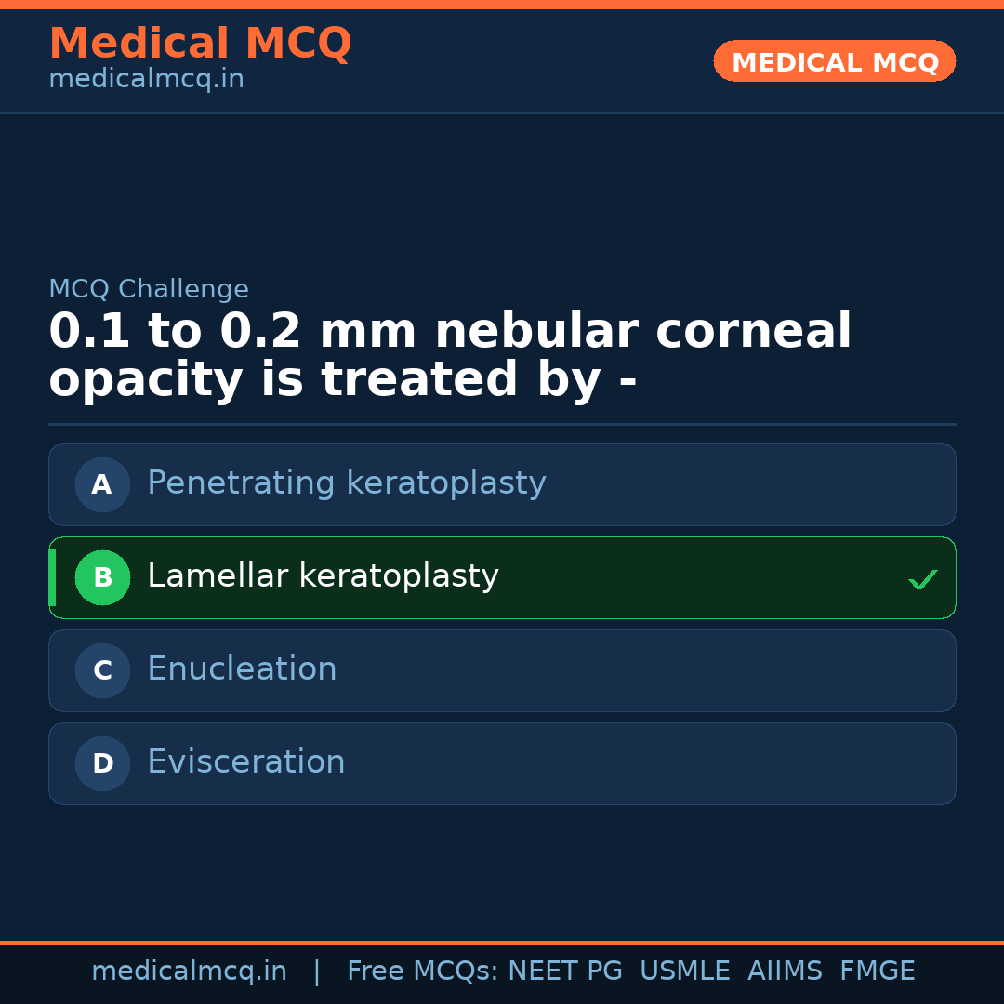This screenshot has height=1004, width=1004.
Task: Click the green checkmark on the correct answer
Action: (x=922, y=579)
